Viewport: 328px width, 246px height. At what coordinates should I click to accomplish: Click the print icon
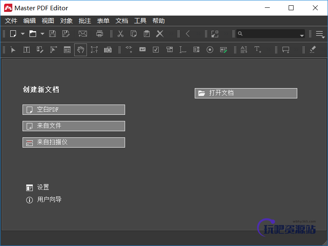100,34
